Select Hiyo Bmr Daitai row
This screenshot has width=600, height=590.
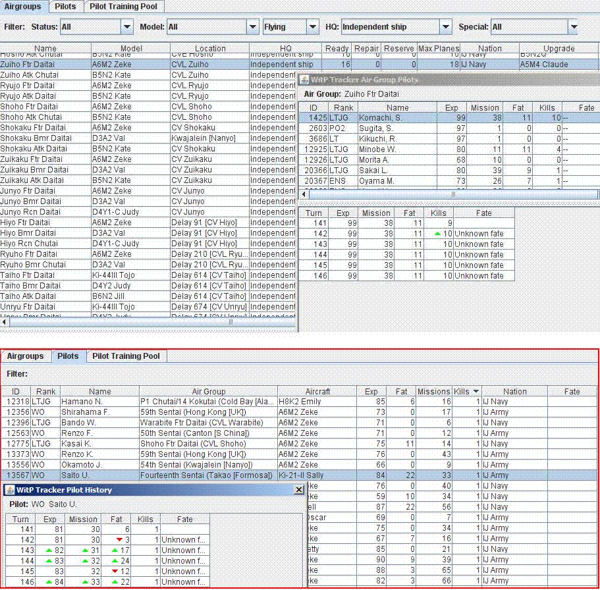click(x=148, y=233)
